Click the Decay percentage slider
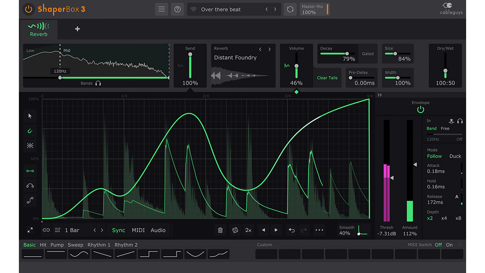Screen dimensions: 485x273 click(348, 54)
